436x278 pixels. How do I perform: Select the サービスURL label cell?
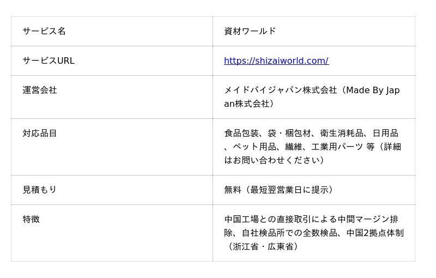(49, 61)
